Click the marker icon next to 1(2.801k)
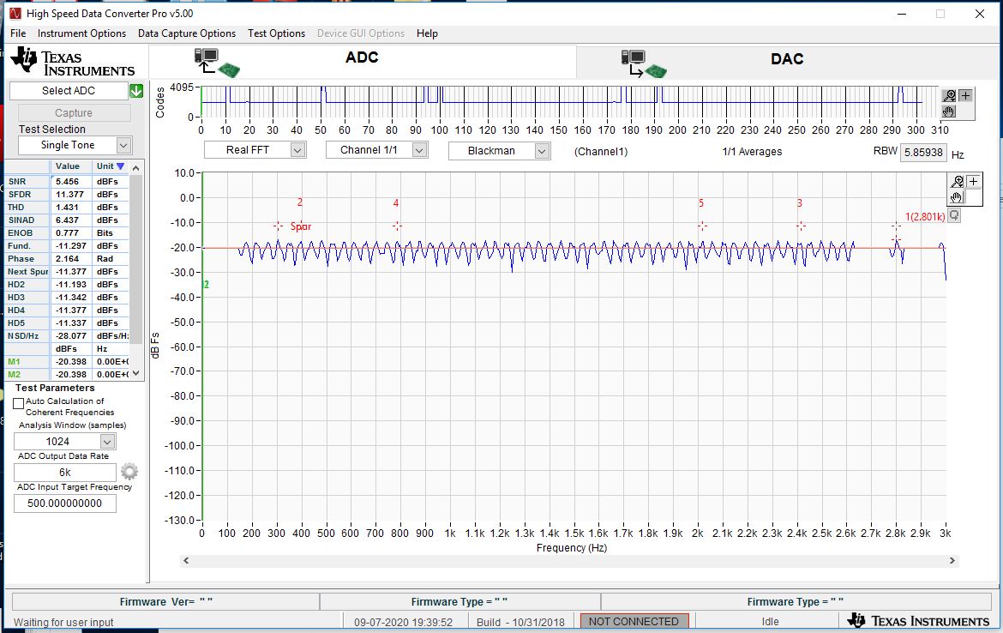 [954, 215]
